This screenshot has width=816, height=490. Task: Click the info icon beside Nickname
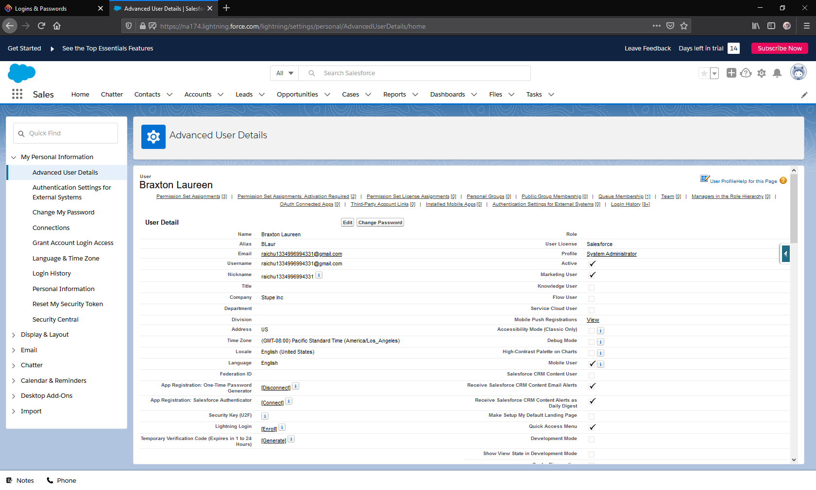pos(319,275)
